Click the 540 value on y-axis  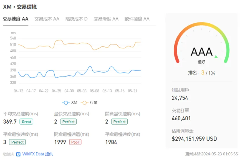tap(13, 38)
